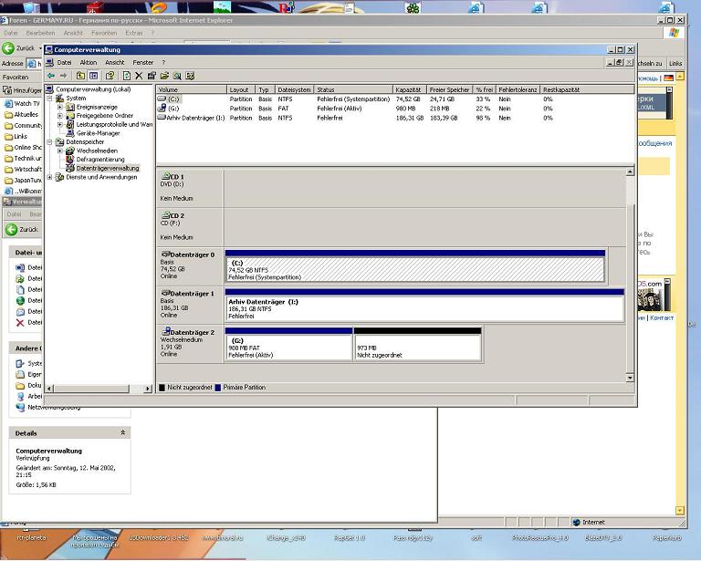Click the up-one-level folder toolbar icon
The image size is (701, 561).
(x=80, y=76)
